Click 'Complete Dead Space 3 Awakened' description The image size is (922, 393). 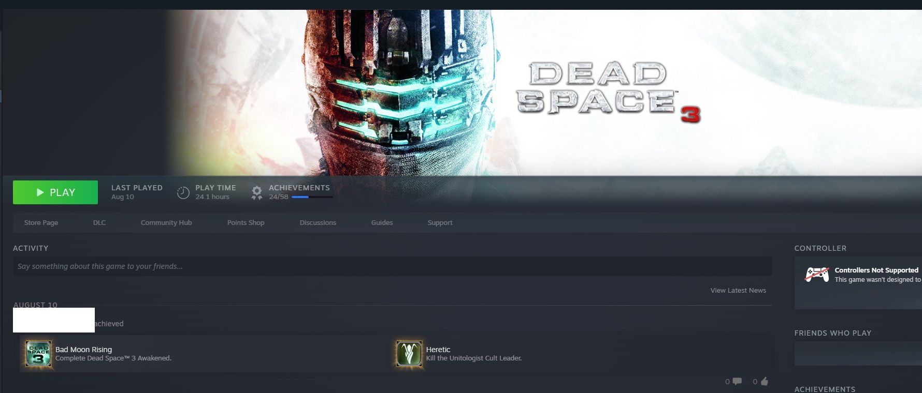113,358
